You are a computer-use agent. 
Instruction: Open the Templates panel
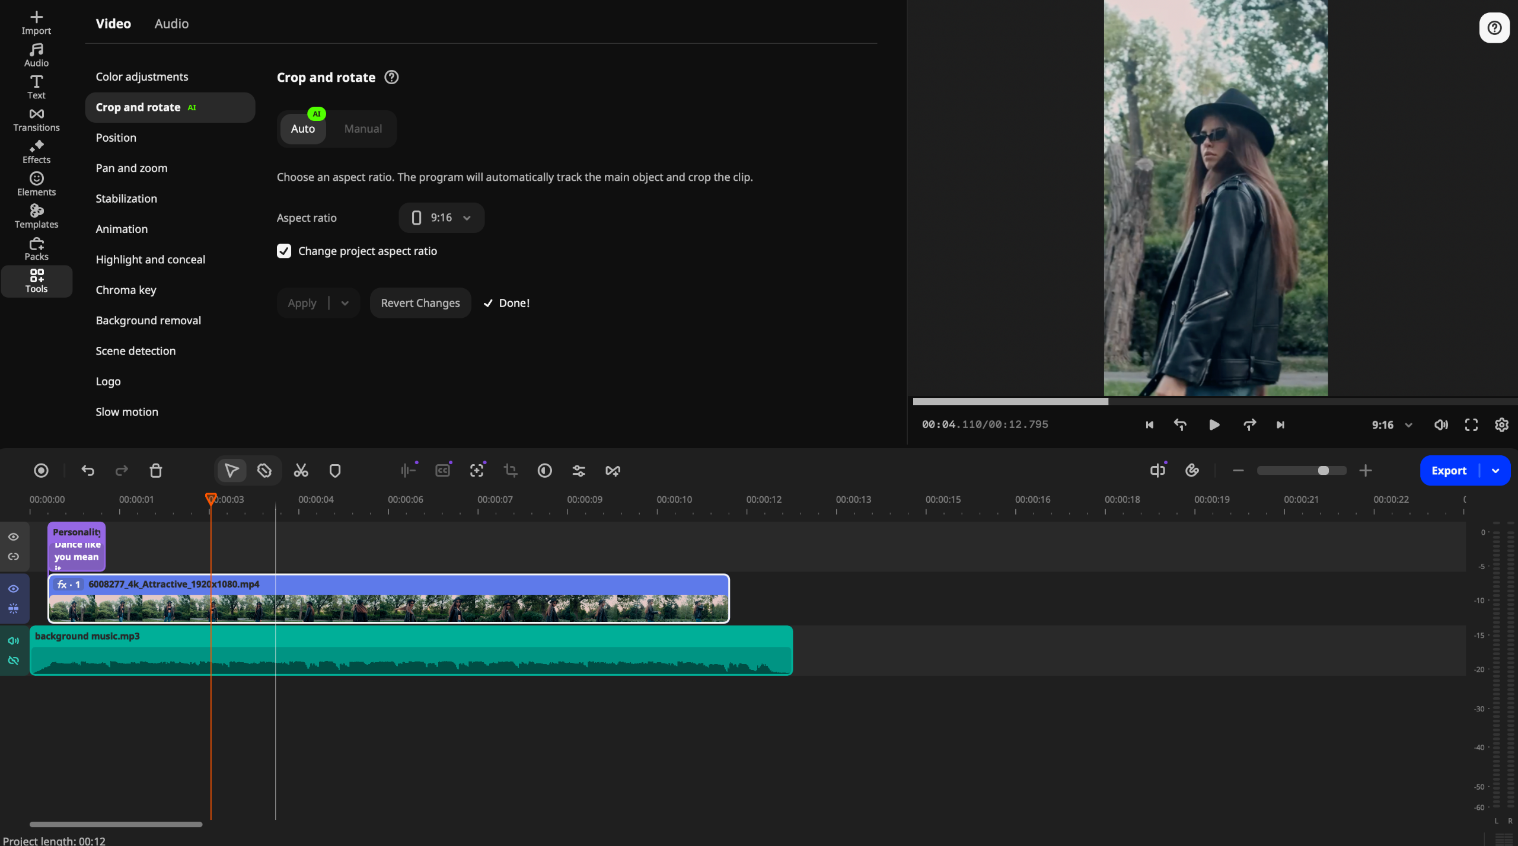click(x=36, y=216)
